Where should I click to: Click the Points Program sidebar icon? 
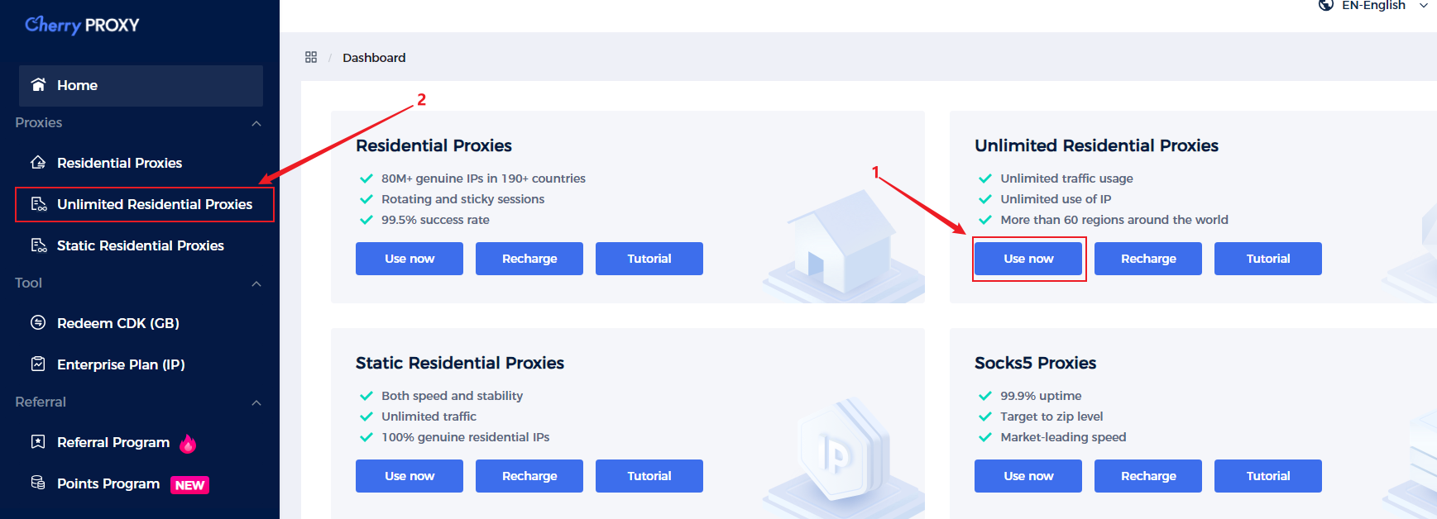click(38, 483)
